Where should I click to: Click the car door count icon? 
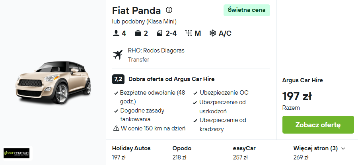(x=160, y=33)
